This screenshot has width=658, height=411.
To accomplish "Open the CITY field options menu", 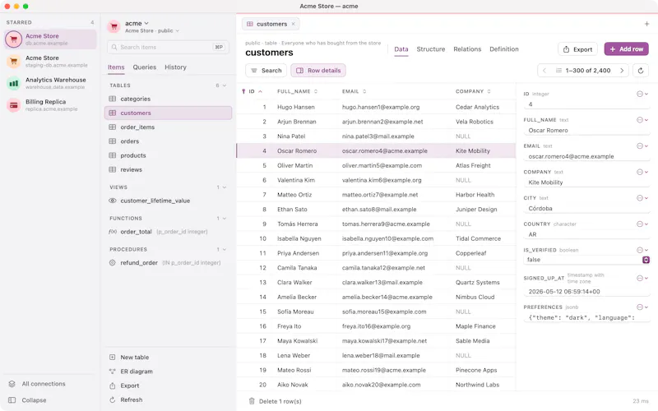I will 642,198.
